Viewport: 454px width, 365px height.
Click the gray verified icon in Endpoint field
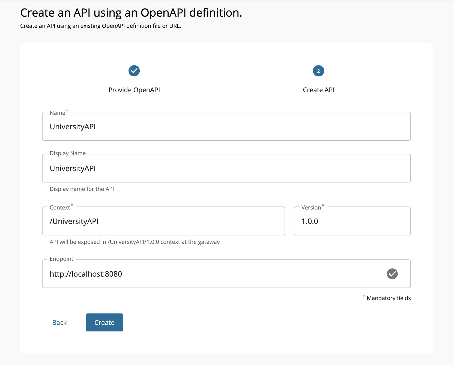click(392, 274)
